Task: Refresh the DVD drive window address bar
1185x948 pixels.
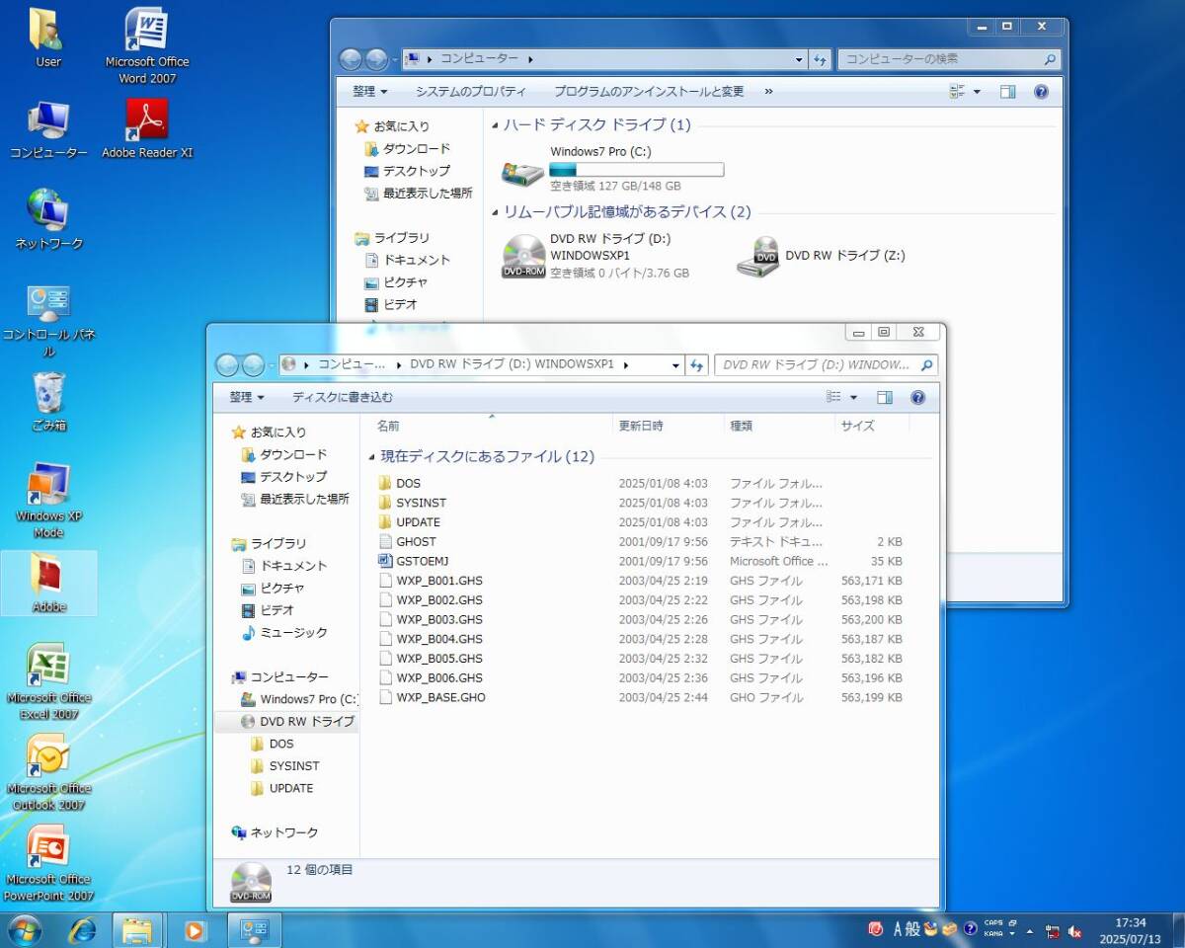Action: [x=697, y=365]
